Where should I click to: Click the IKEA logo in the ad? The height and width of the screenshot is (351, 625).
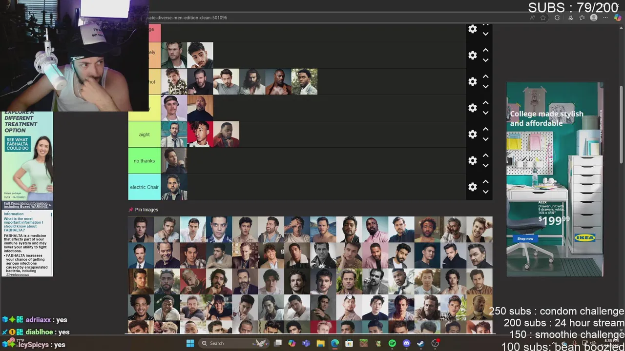(584, 238)
